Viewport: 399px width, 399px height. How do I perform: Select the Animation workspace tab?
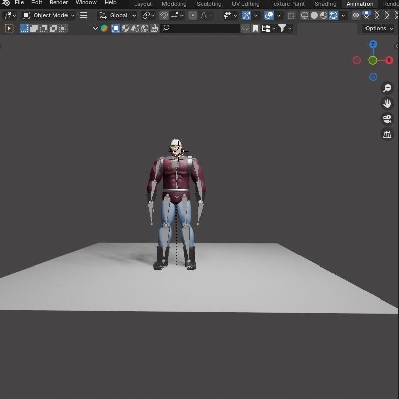(360, 4)
